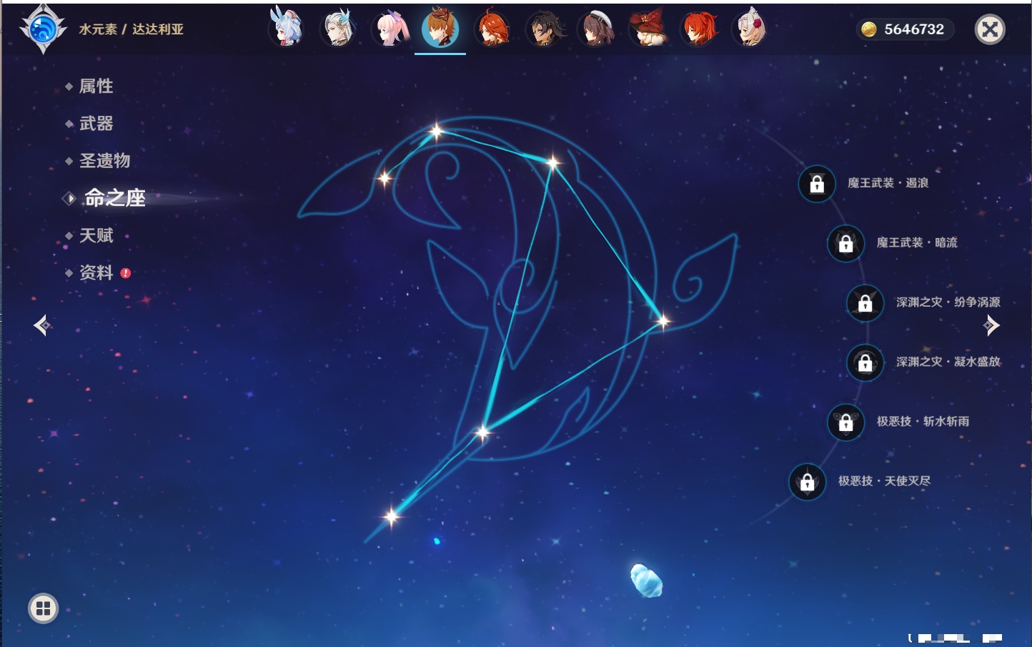Open the 天赋 talents menu

tap(96, 235)
